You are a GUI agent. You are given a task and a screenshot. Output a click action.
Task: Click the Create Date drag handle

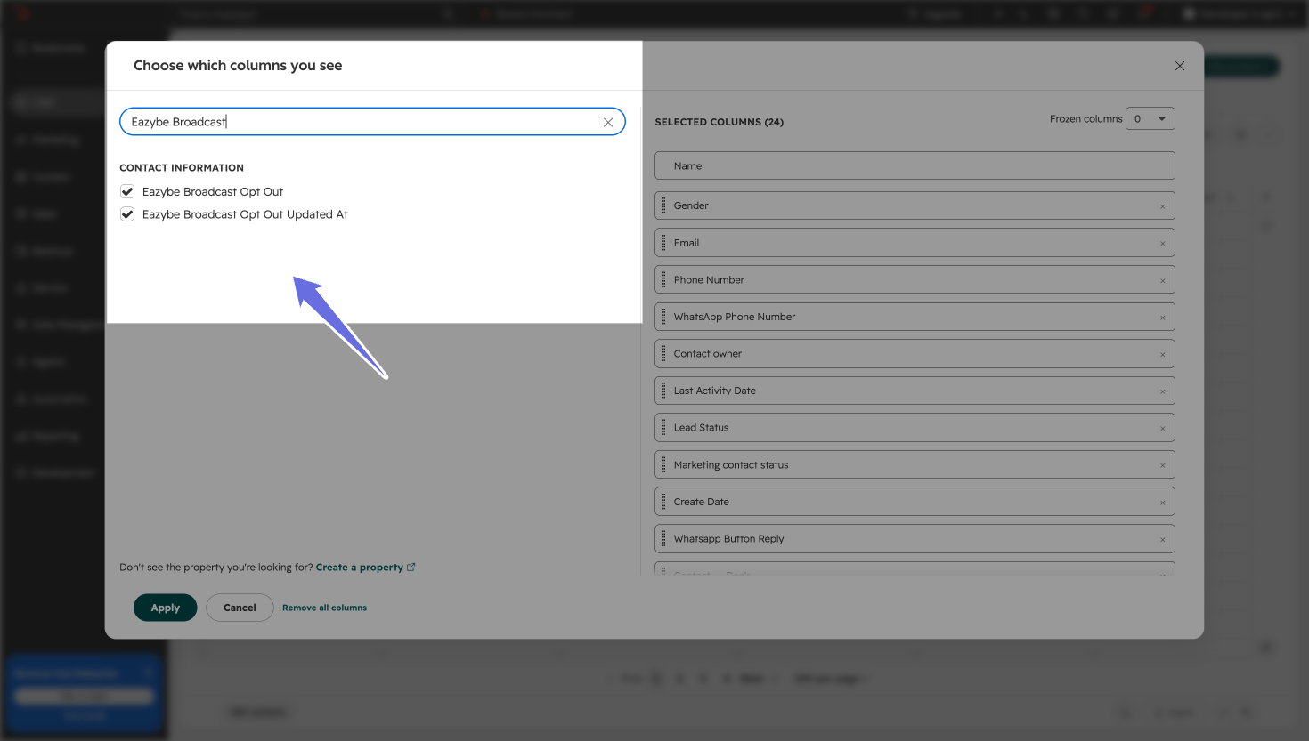pos(663,502)
